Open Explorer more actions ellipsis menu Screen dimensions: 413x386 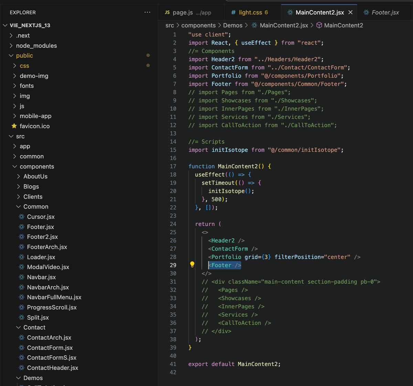pos(147,12)
